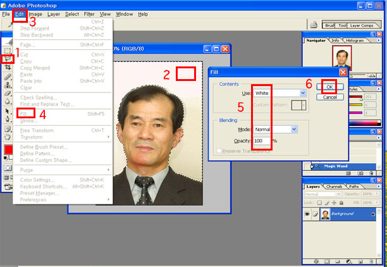Open the Layer Comps palette well tab
This screenshot has width=387, height=267.
tap(361, 25)
